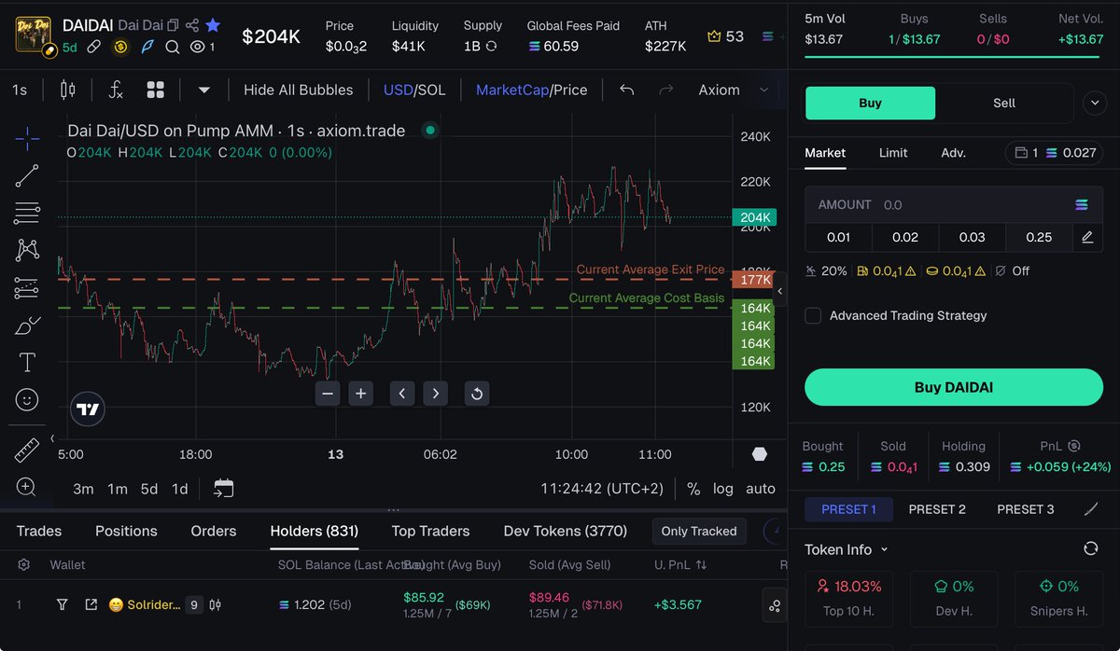Open the Top Traders tab
Screen dimensions: 1120x651
click(430, 531)
